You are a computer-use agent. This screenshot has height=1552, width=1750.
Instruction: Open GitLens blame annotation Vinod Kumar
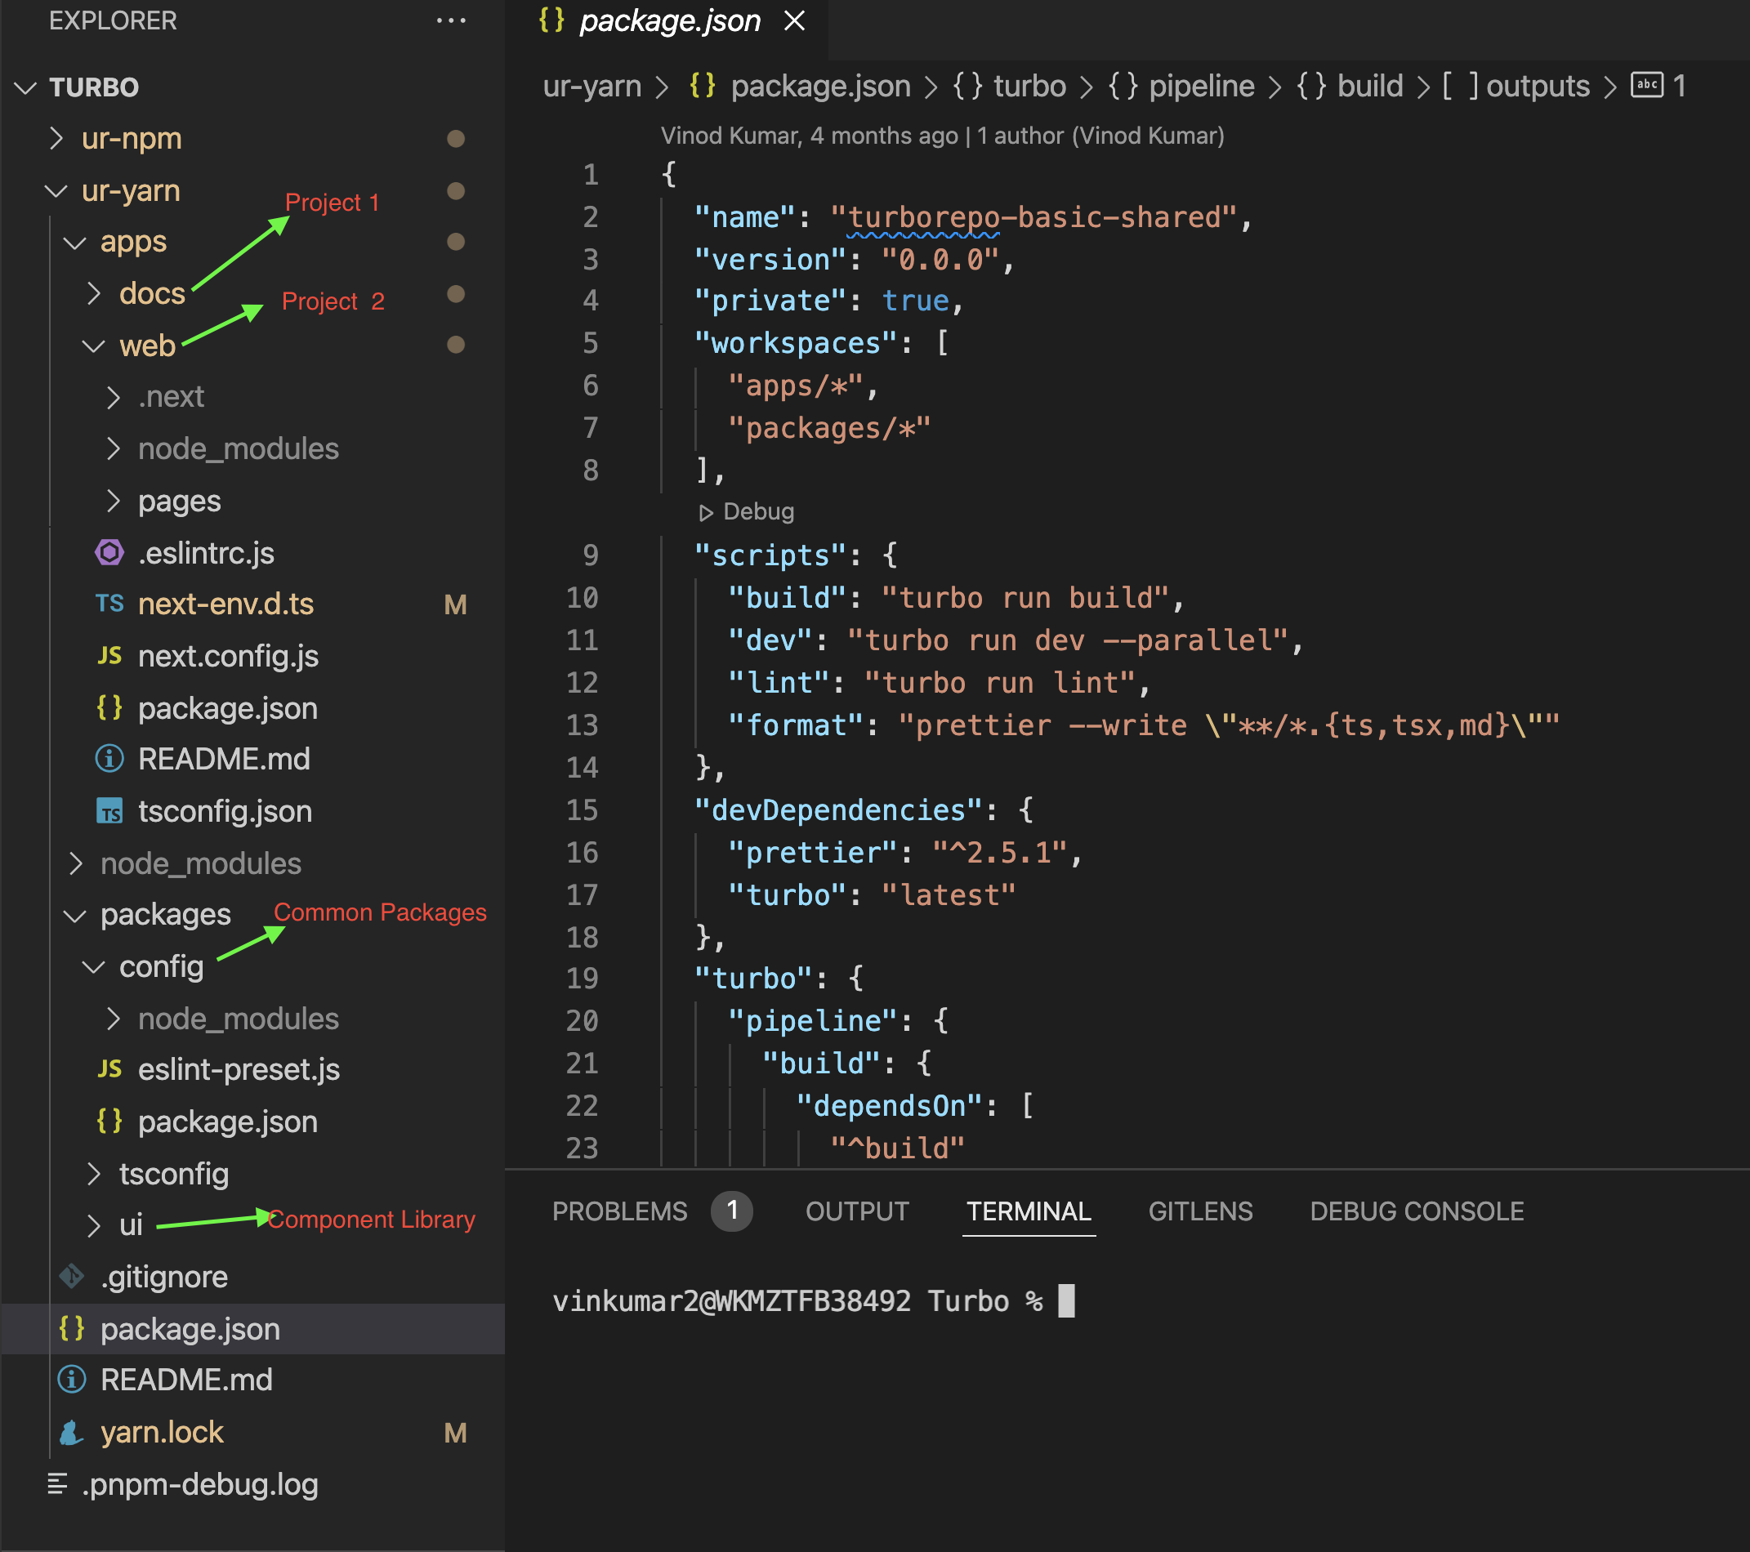pos(943,136)
